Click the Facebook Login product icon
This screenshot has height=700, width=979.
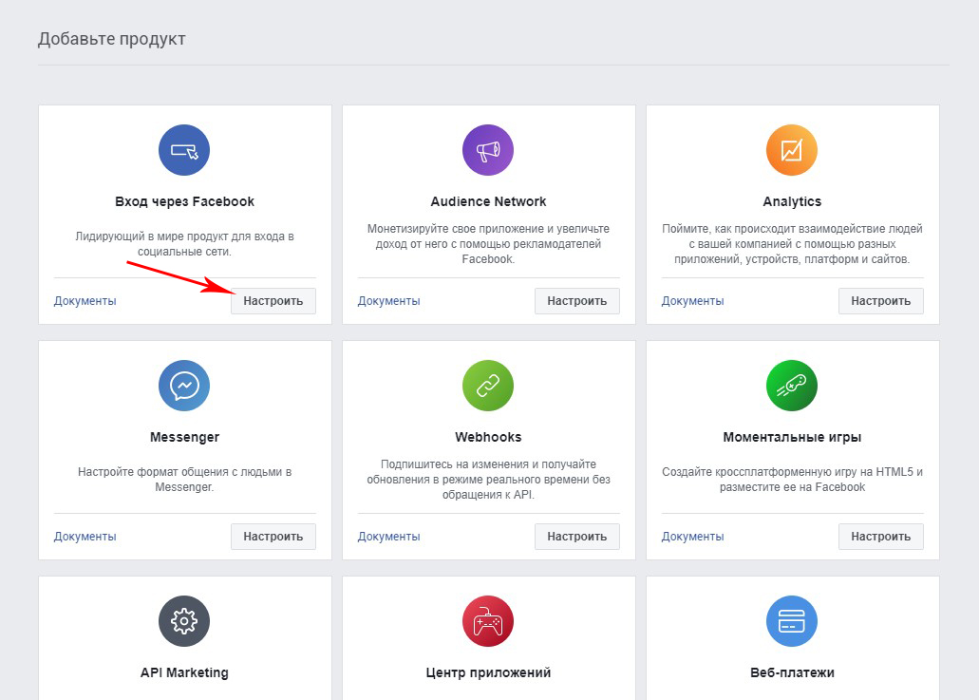tap(184, 150)
